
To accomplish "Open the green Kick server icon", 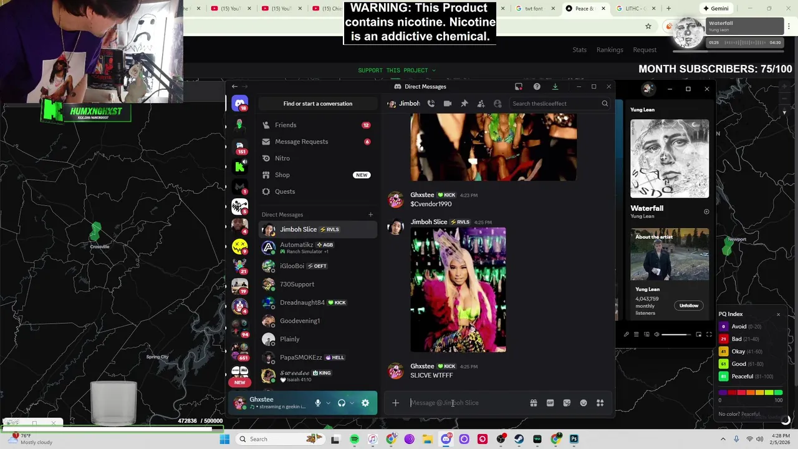I will coord(240,166).
